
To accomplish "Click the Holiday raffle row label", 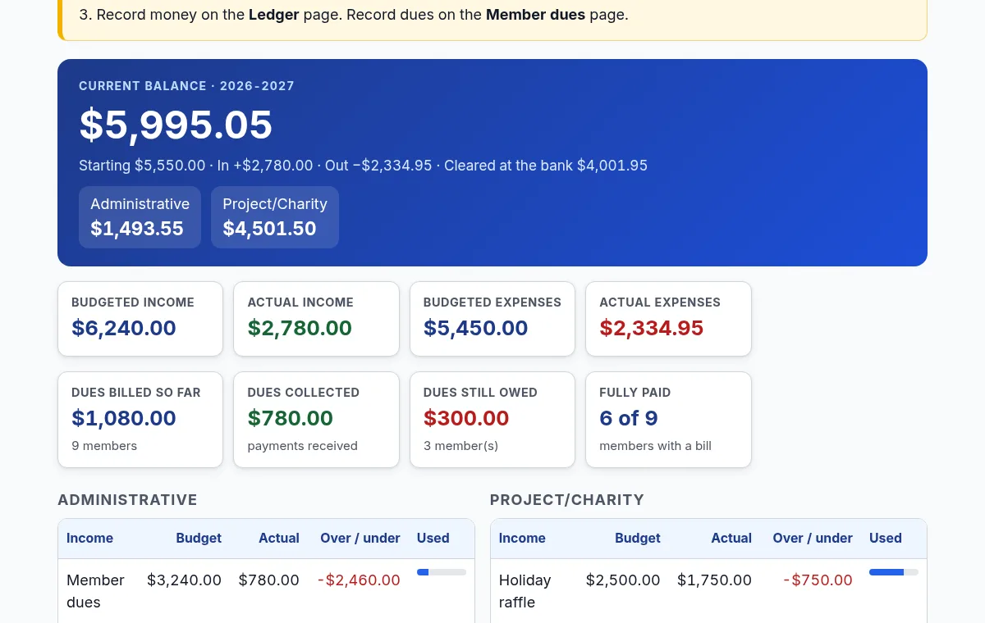I will click(x=525, y=591).
